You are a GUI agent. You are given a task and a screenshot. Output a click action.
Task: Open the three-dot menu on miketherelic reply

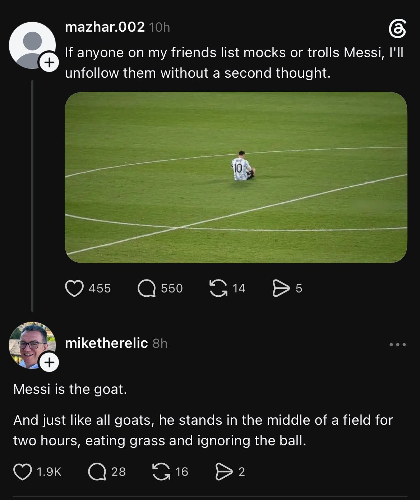[398, 345]
